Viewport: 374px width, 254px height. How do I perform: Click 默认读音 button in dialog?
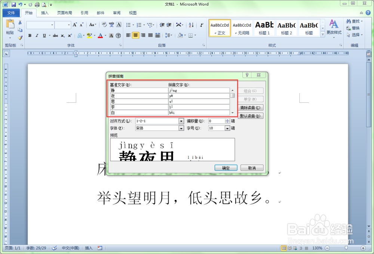point(250,116)
